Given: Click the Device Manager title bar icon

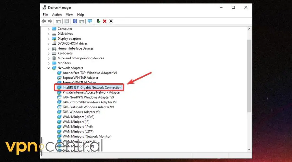Looking at the screenshot, I should pos(44,7).
